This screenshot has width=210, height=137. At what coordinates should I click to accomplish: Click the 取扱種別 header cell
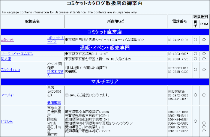(x=201, y=17)
